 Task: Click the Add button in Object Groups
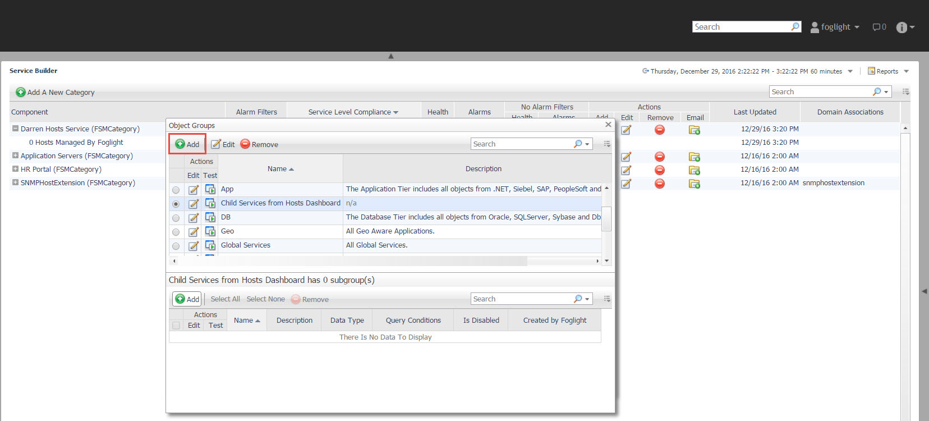187,144
